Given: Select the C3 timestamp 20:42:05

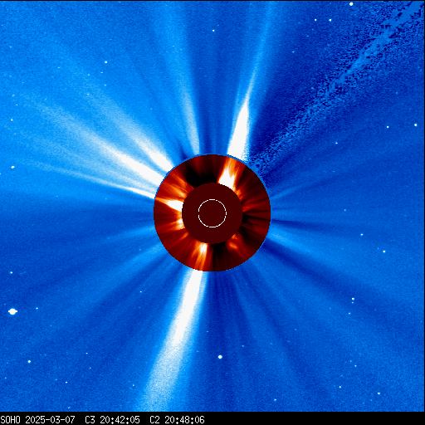Looking at the screenshot, I should coord(120,420).
